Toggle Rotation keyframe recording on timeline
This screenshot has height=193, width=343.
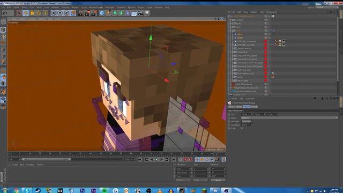point(207,160)
